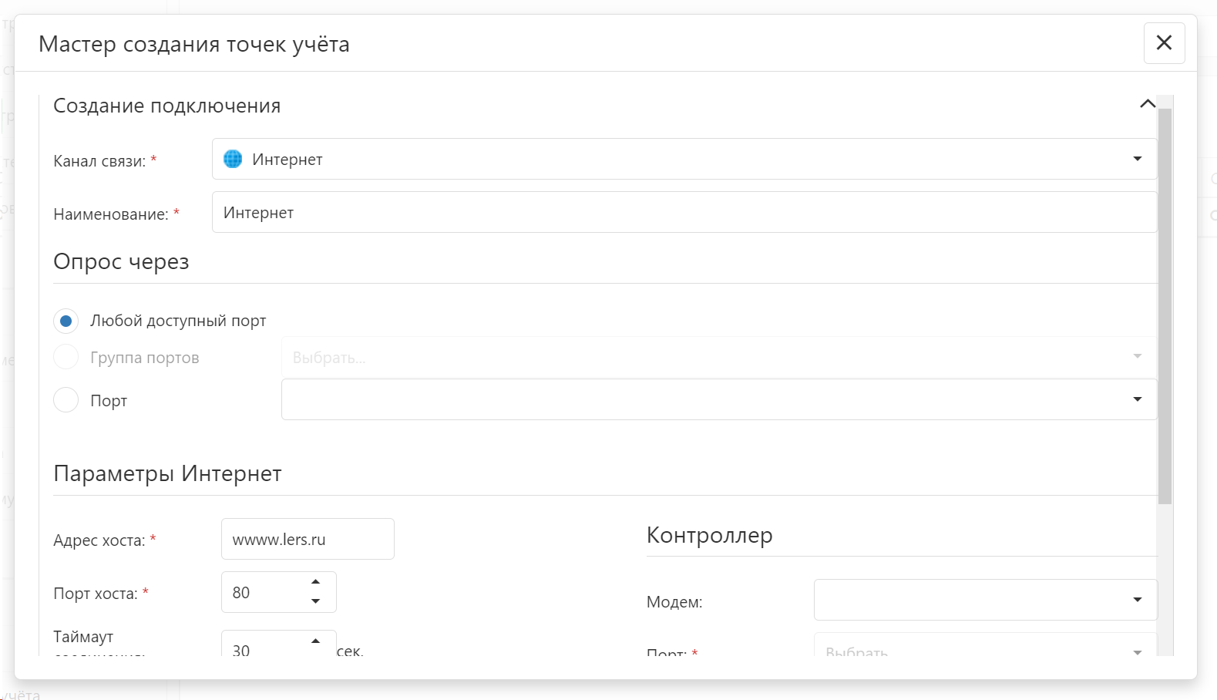Click the Наименование text field
Image resolution: width=1217 pixels, height=700 pixels.
683,212
